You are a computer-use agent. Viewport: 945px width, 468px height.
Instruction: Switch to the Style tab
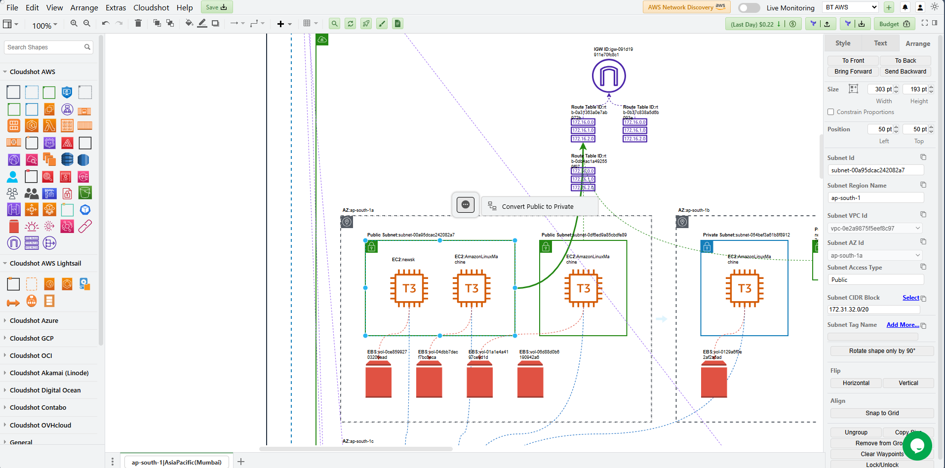coord(843,43)
